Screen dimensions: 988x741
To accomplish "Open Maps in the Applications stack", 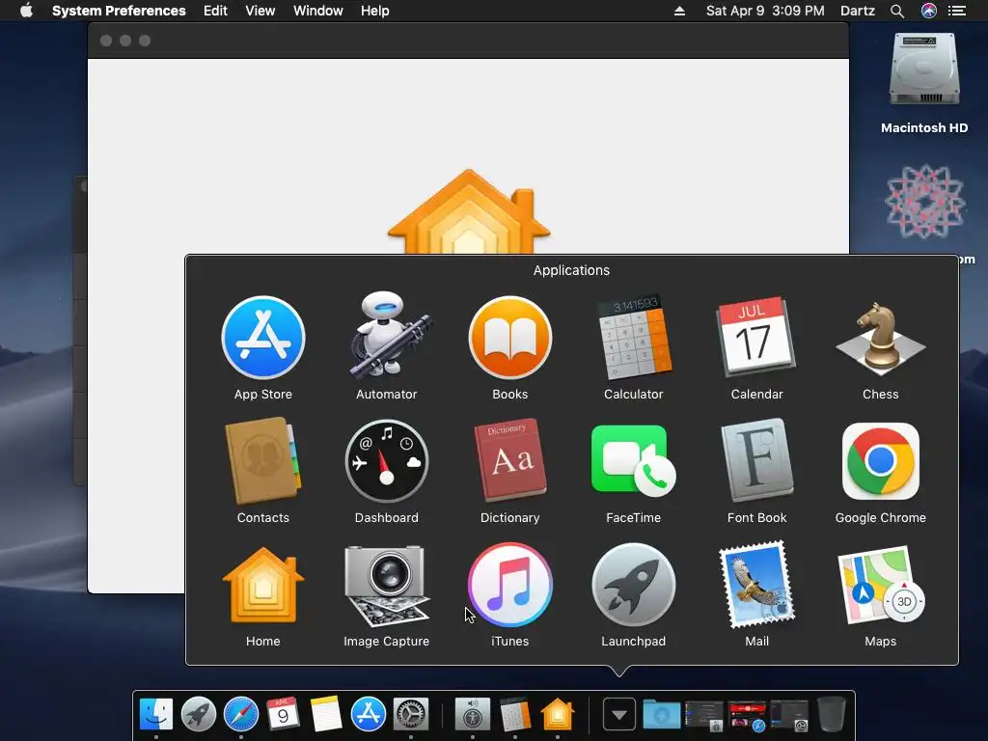I will 880,585.
